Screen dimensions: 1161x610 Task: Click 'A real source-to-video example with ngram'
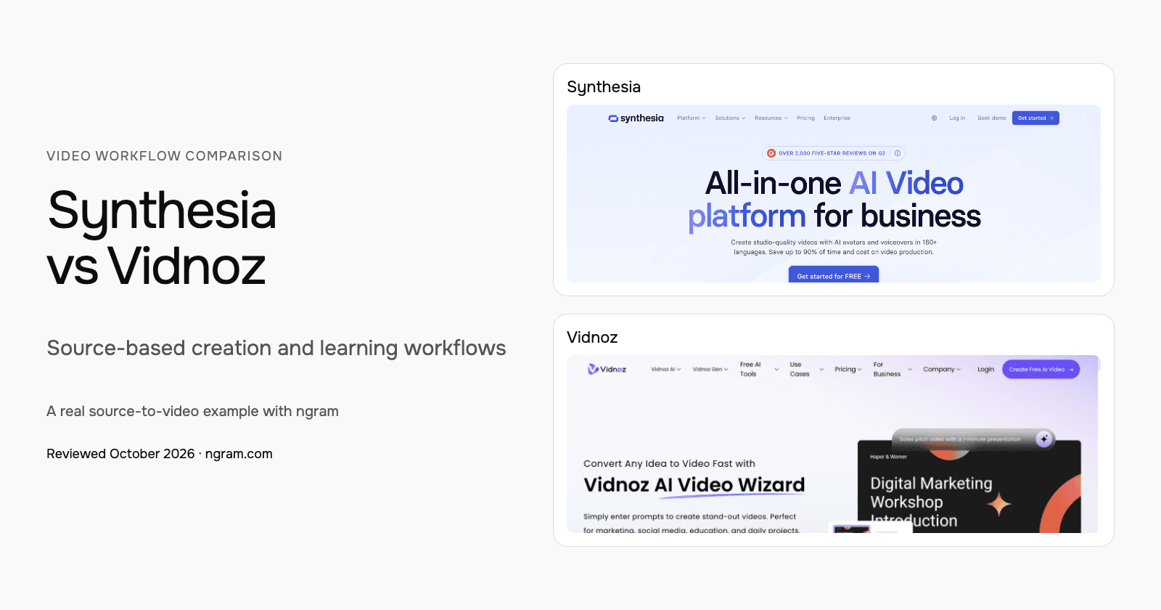point(192,411)
